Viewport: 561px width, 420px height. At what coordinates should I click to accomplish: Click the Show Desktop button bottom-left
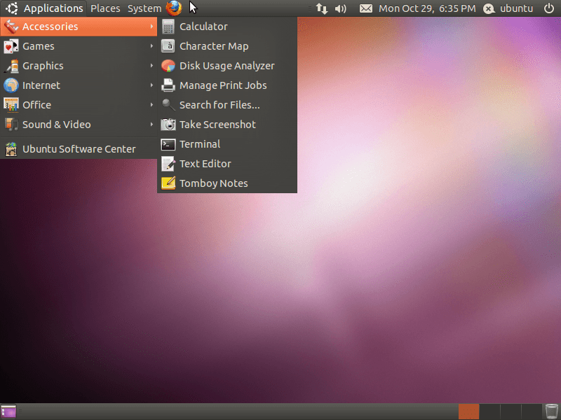coord(8,412)
